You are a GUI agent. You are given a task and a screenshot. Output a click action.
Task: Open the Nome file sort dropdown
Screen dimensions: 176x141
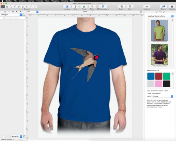(16, 136)
